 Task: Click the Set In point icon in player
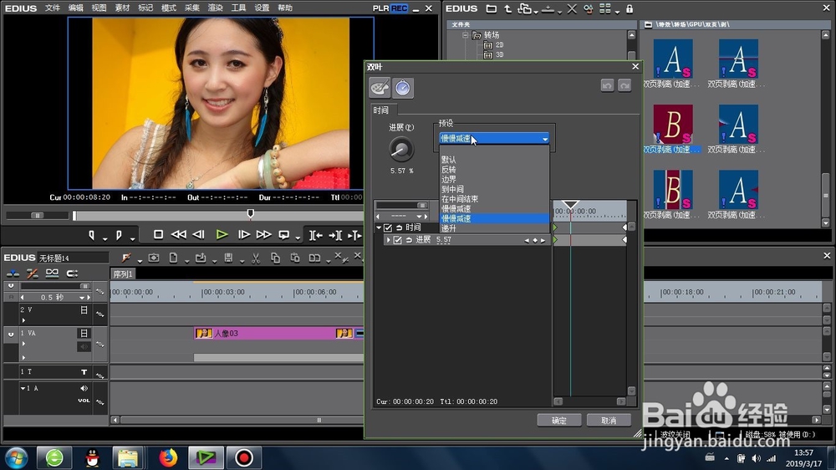[92, 235]
